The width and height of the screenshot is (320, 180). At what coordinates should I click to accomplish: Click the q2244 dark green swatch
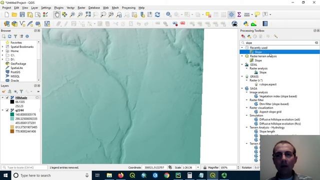pos(12,114)
